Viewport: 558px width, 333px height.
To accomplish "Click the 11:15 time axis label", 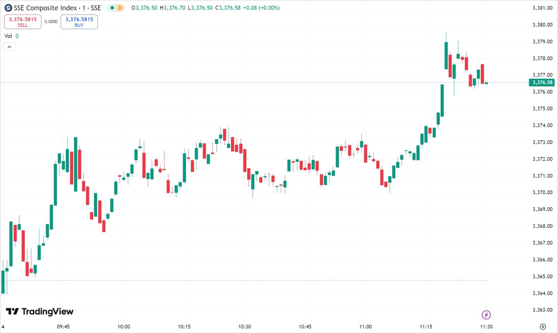I will [426, 326].
